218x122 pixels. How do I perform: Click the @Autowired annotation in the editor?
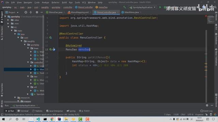(74, 45)
